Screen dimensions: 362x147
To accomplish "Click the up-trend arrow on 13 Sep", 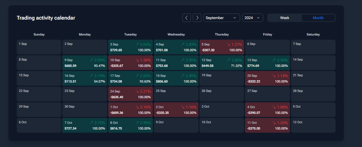I will [274, 60].
